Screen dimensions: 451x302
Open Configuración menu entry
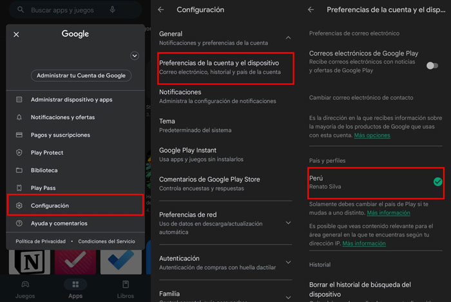pyautogui.click(x=75, y=205)
